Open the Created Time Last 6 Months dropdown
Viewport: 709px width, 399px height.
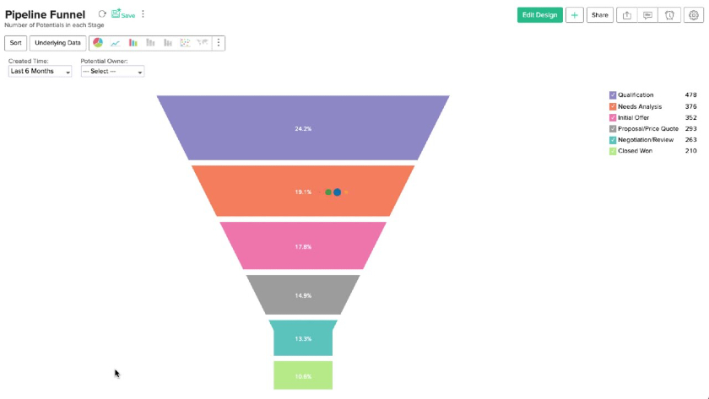(x=40, y=72)
